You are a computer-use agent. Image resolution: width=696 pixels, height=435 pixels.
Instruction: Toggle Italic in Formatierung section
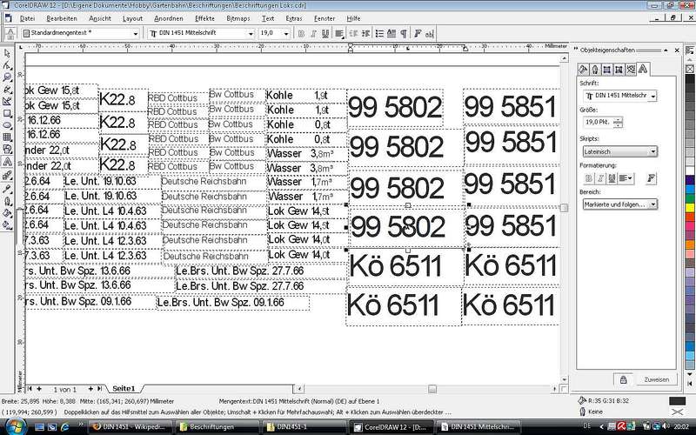point(600,178)
